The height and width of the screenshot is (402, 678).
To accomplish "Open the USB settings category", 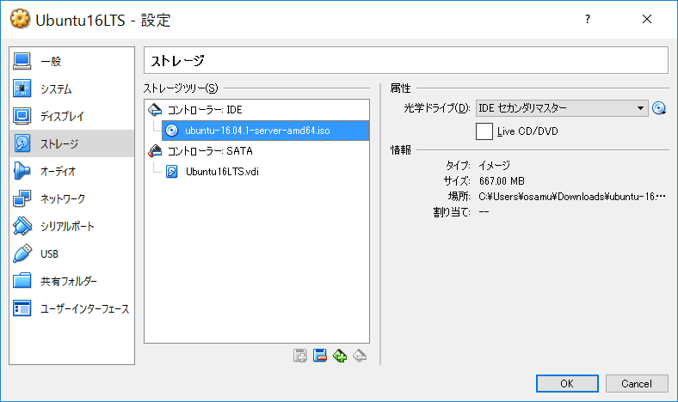I will tap(49, 253).
